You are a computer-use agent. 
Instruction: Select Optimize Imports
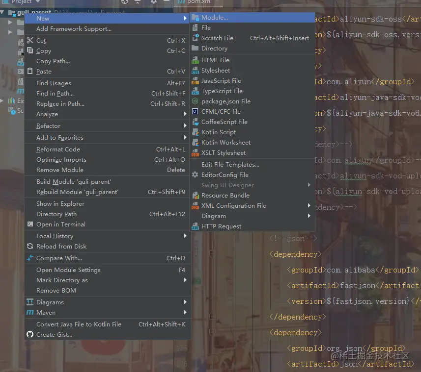(x=108, y=160)
